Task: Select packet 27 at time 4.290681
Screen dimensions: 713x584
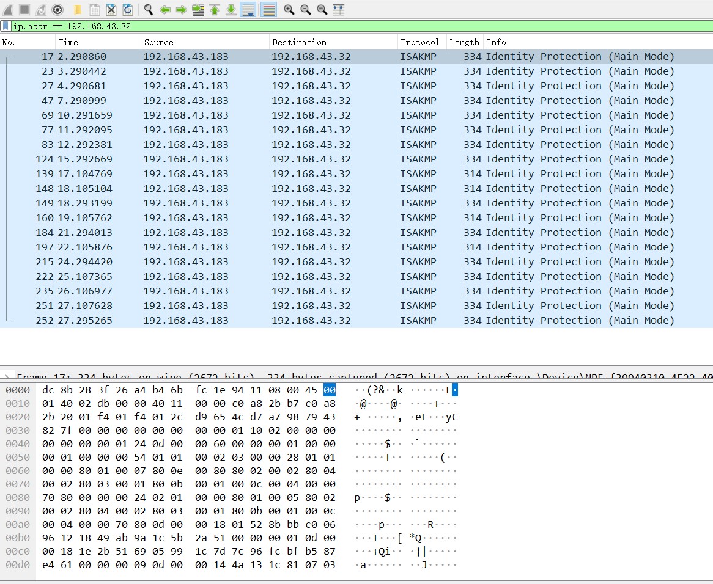Action: point(356,86)
